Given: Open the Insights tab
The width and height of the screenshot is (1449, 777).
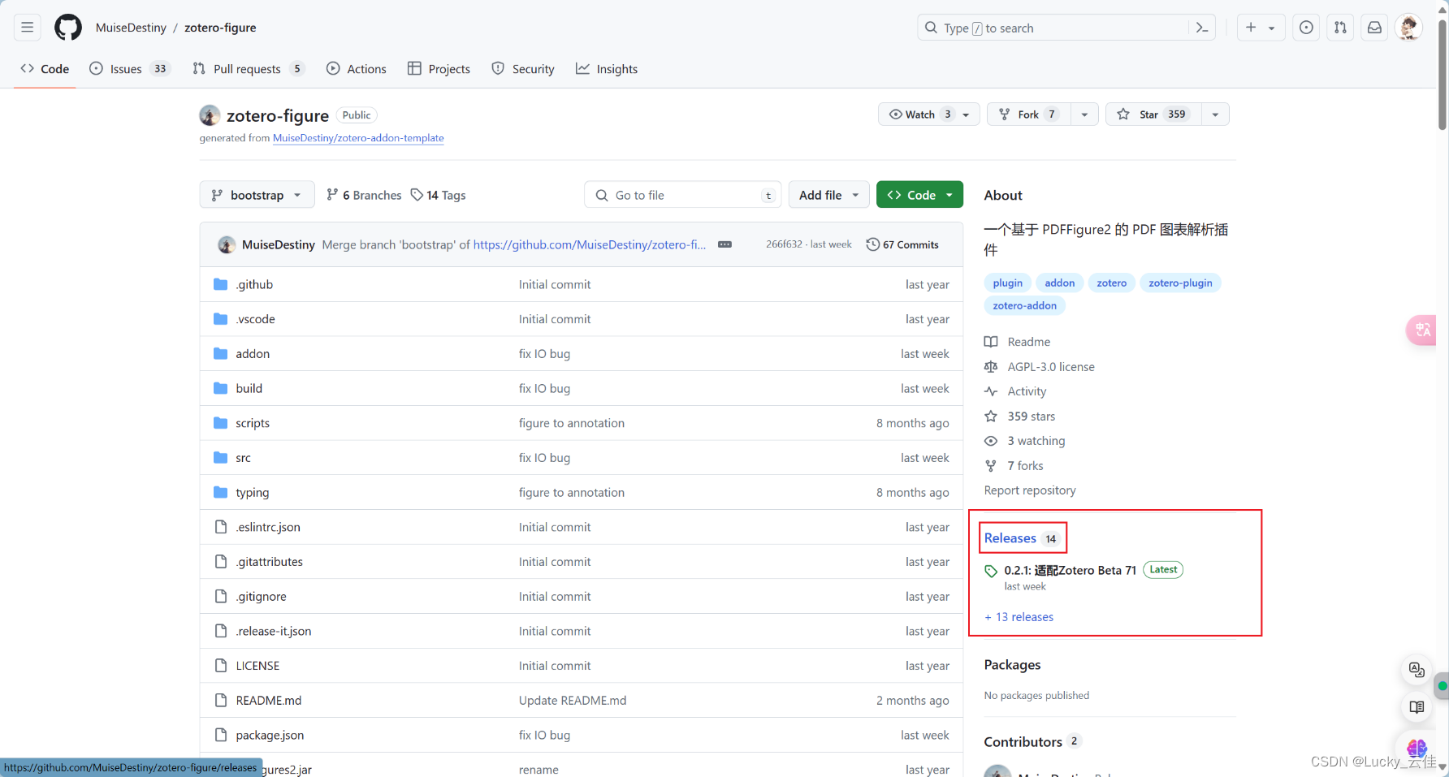Looking at the screenshot, I should point(607,69).
